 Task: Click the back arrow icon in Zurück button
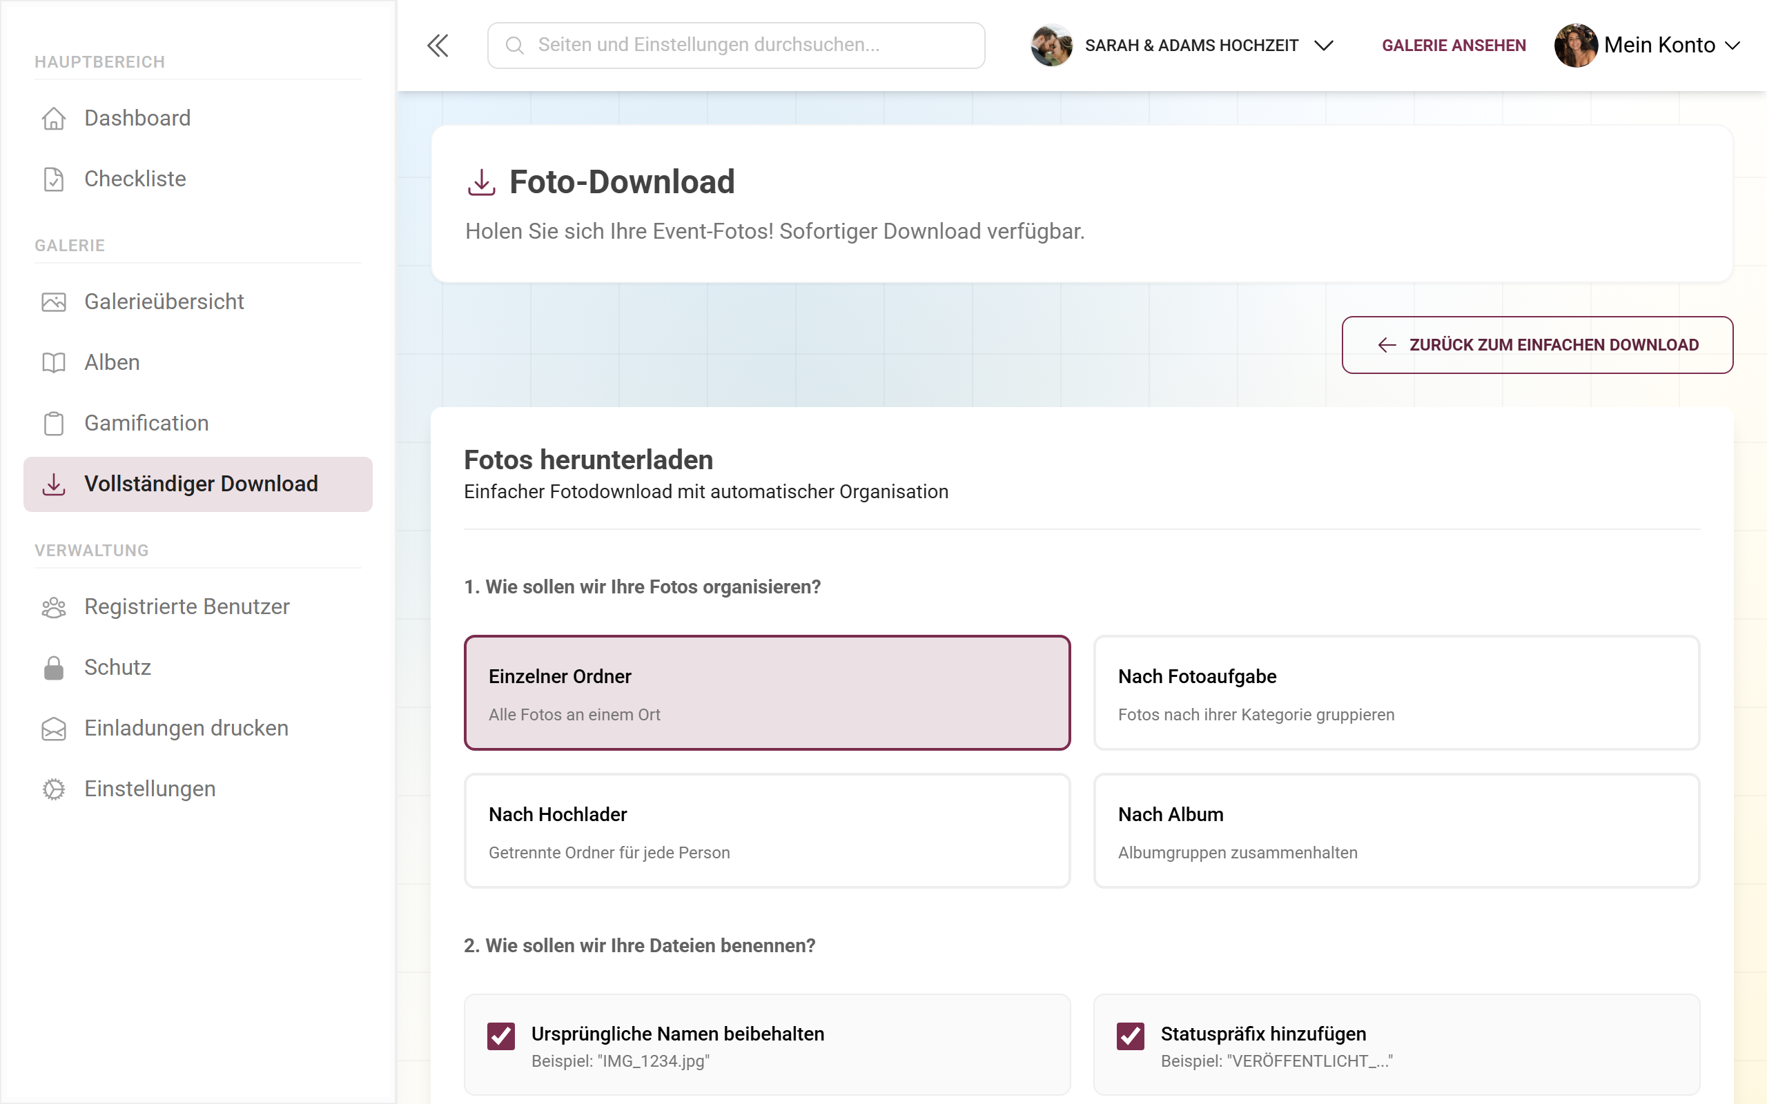coord(1387,344)
